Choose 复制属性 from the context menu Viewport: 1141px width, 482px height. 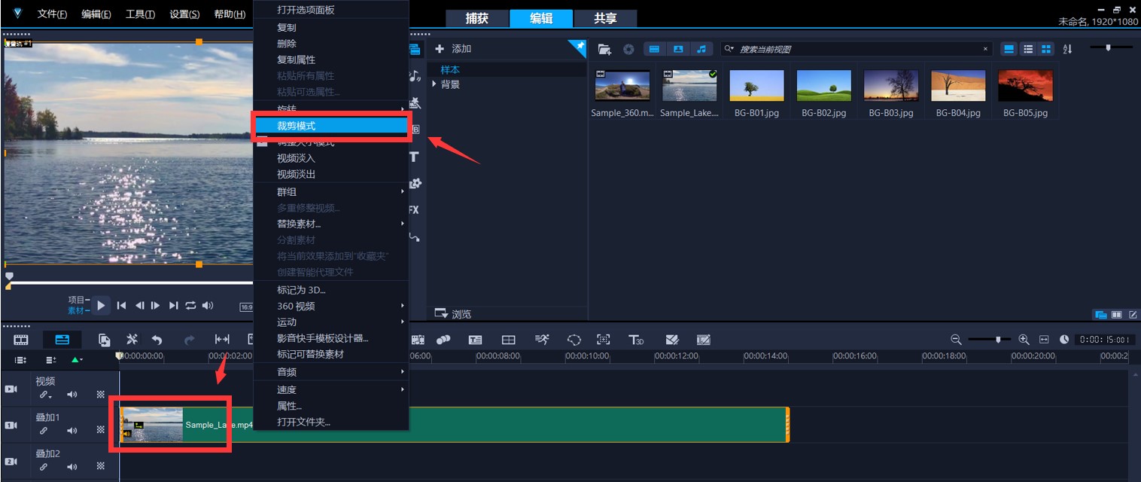point(331,59)
